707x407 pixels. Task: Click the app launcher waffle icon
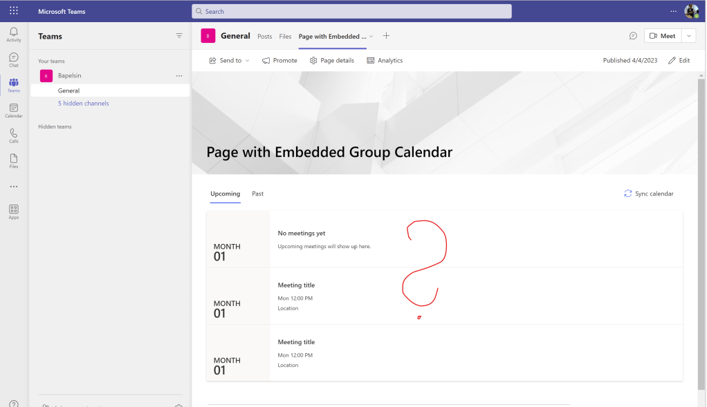click(14, 11)
